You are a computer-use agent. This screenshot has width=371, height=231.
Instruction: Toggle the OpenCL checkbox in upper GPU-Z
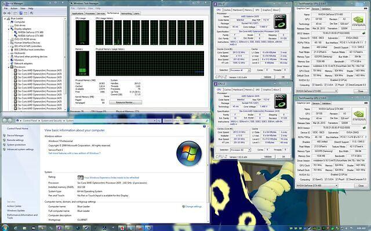click(x=314, y=84)
